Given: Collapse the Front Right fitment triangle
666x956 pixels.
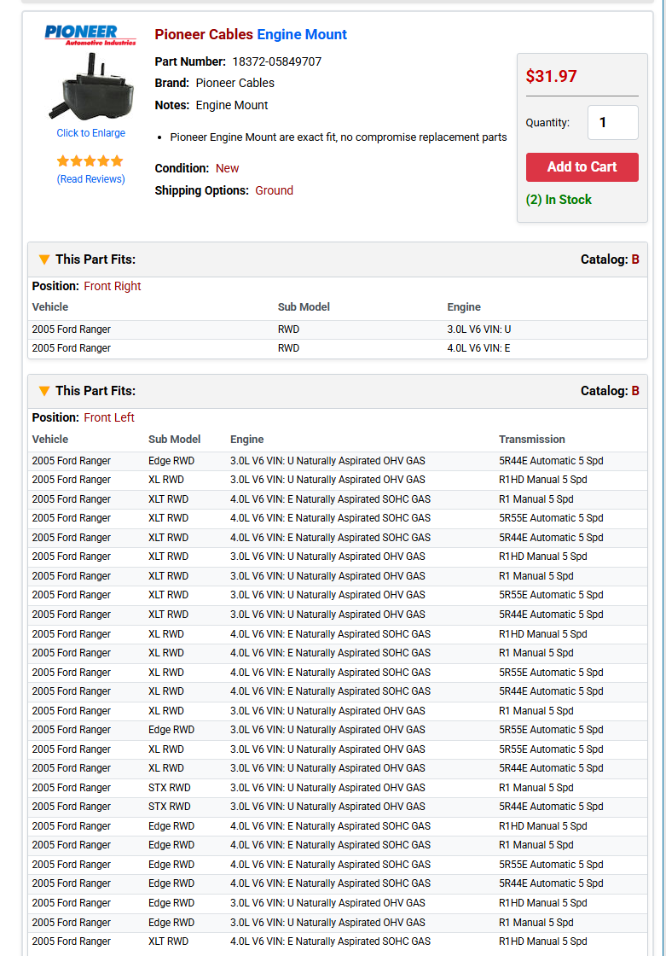Looking at the screenshot, I should 44,259.
